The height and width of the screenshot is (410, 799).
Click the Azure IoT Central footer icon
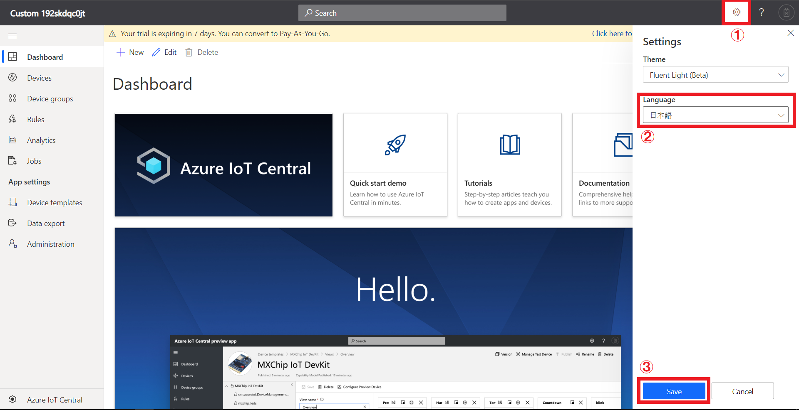(12, 399)
